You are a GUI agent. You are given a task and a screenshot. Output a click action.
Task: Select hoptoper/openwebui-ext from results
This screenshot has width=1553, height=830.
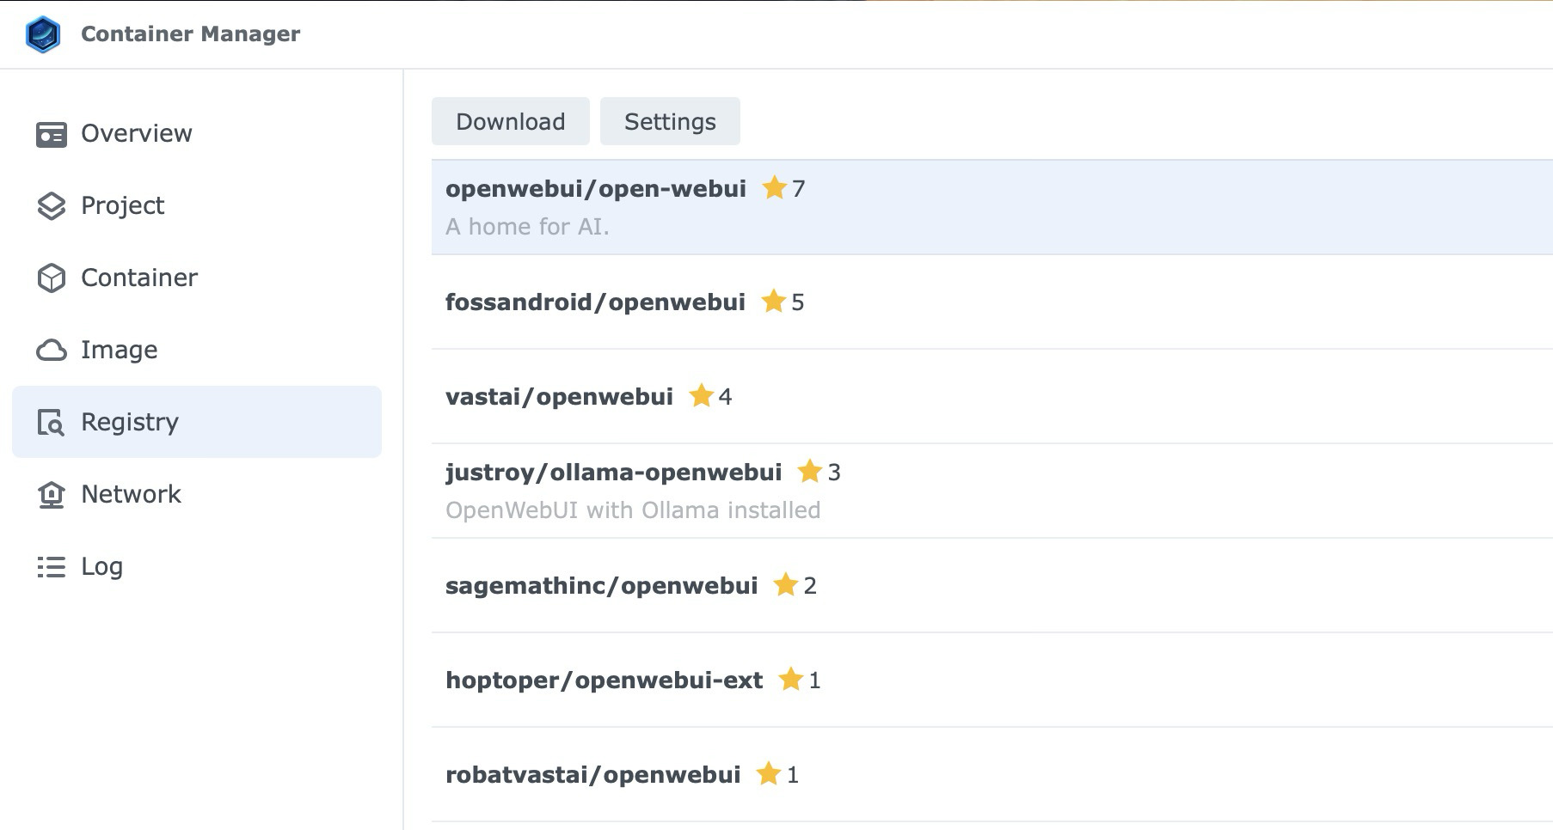click(x=604, y=680)
